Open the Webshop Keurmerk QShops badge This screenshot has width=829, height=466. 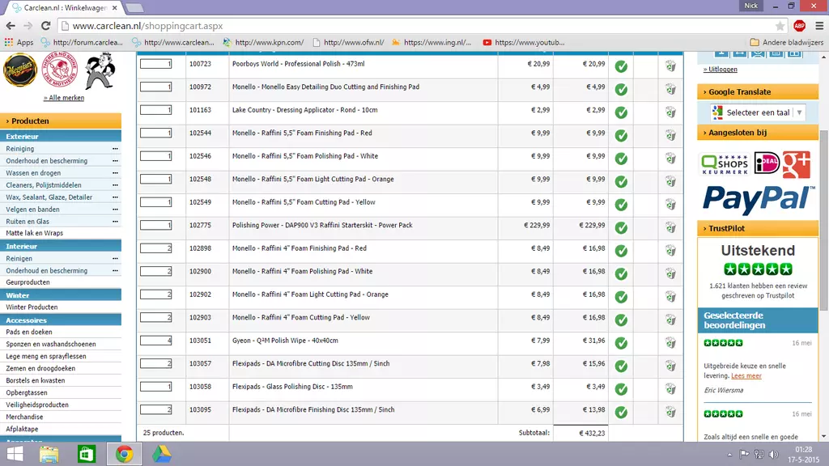point(725,164)
